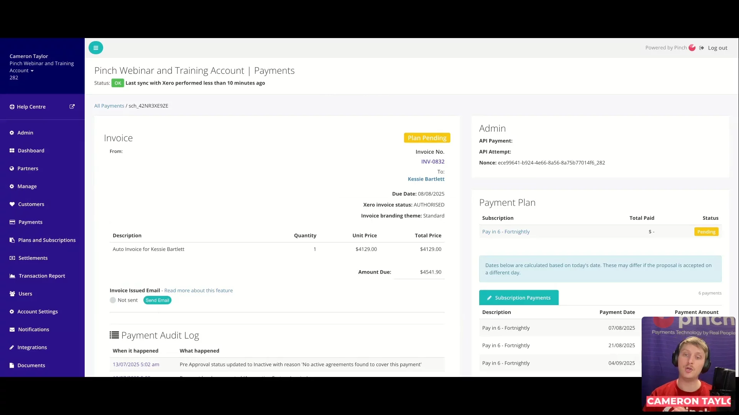Viewport: 739px width, 415px height.
Task: Click the Amount Due value $4541.90
Action: click(431, 272)
